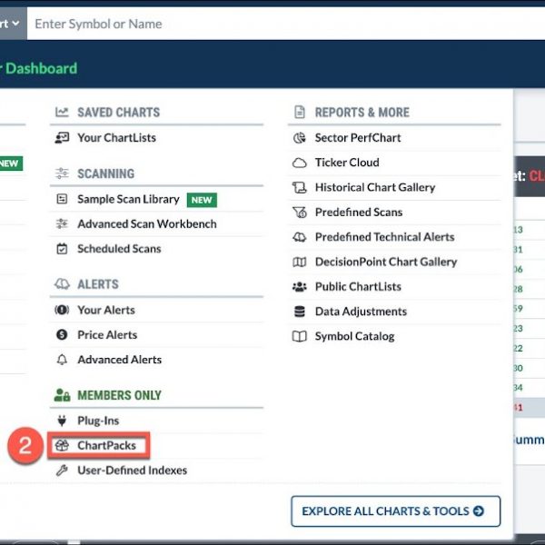
Task: Click the Public ChartLists people icon
Action: [x=299, y=287]
